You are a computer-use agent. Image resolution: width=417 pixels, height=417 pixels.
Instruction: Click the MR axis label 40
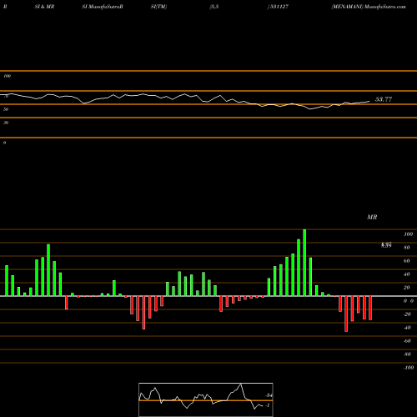(407, 274)
